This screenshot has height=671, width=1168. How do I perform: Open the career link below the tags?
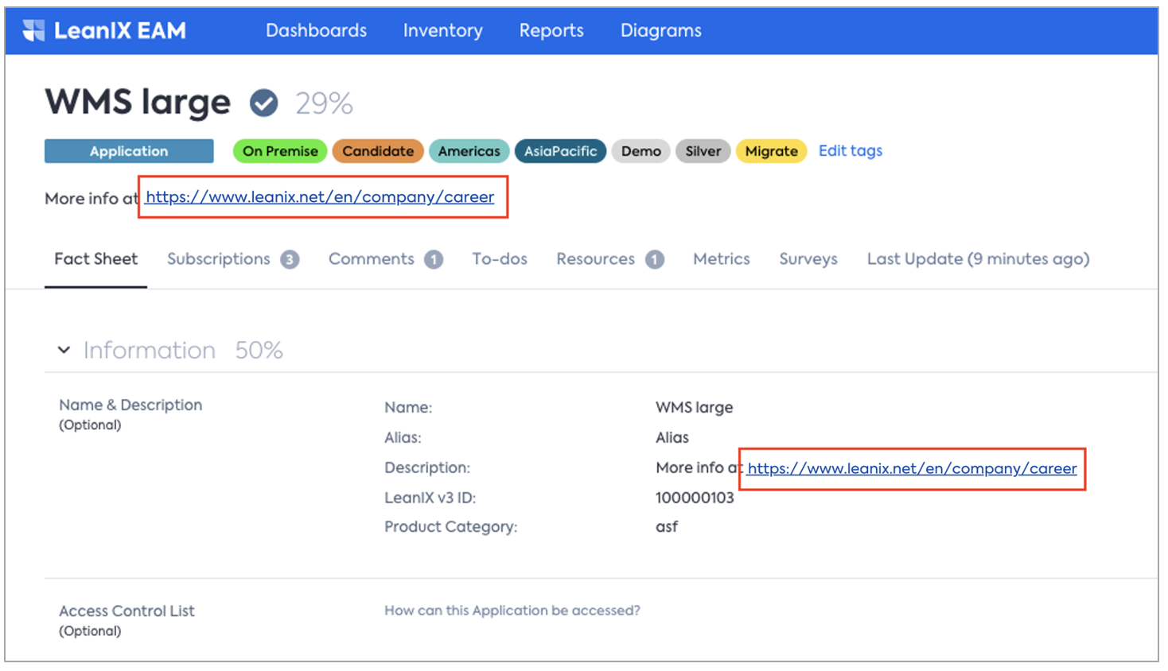click(319, 197)
